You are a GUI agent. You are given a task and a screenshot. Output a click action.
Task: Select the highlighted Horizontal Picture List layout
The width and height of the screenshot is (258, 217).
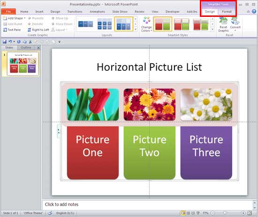click(x=123, y=24)
